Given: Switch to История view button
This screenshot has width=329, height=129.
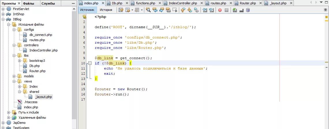Looking at the screenshot, I should pos(106,10).
